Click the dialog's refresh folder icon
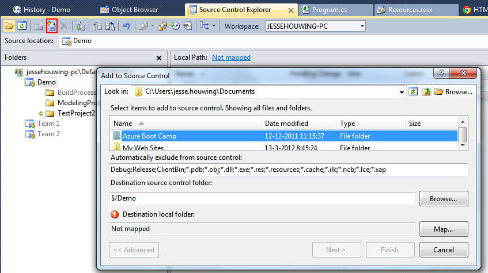488x273 pixels. tap(413, 91)
